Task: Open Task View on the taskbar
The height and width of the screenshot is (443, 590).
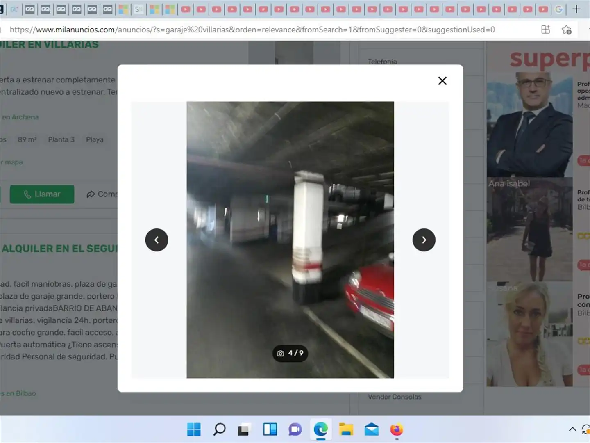Action: [x=244, y=429]
